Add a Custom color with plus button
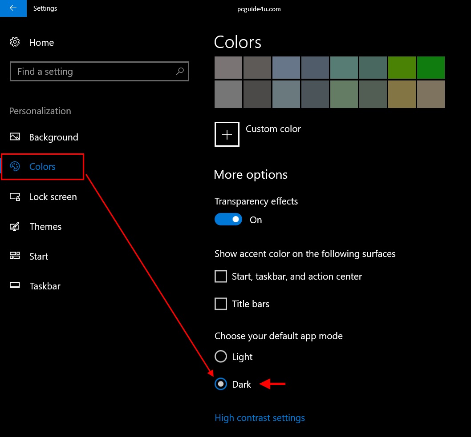The width and height of the screenshot is (471, 437). (227, 134)
